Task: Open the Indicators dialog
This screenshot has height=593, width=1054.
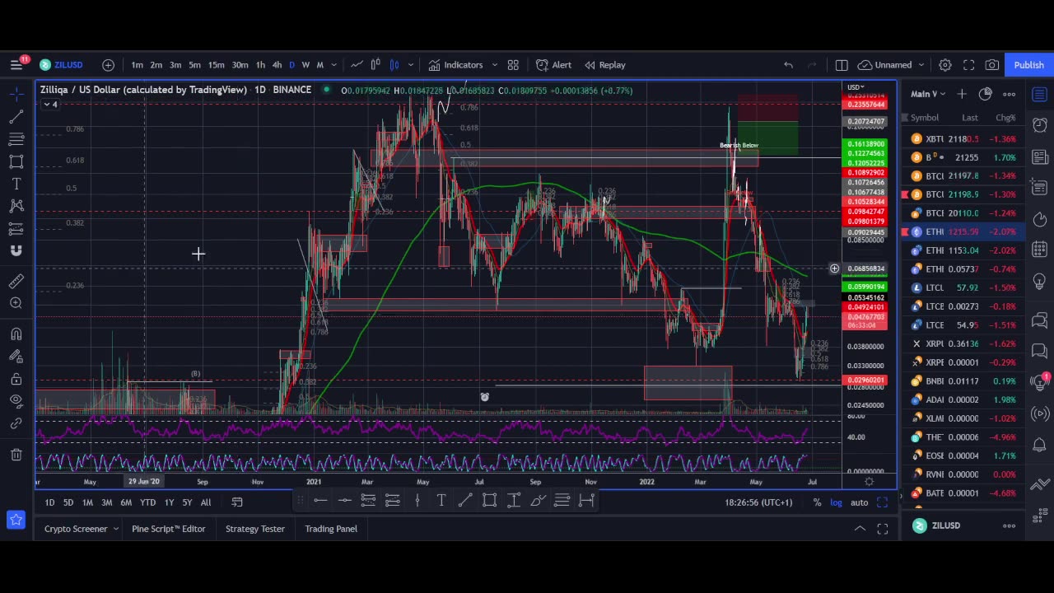Action: point(455,65)
